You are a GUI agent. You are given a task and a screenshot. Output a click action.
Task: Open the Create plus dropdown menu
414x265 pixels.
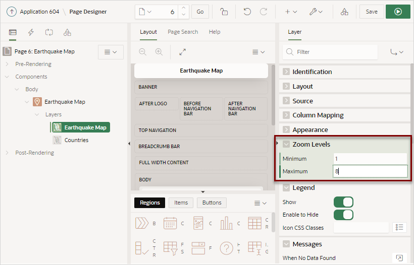tap(291, 12)
